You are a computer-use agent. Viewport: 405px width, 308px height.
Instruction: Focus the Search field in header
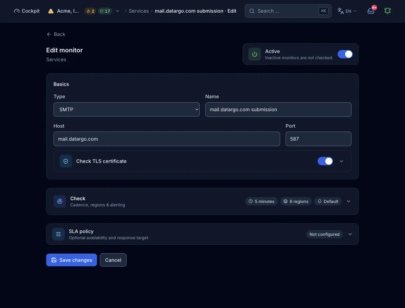click(288, 11)
